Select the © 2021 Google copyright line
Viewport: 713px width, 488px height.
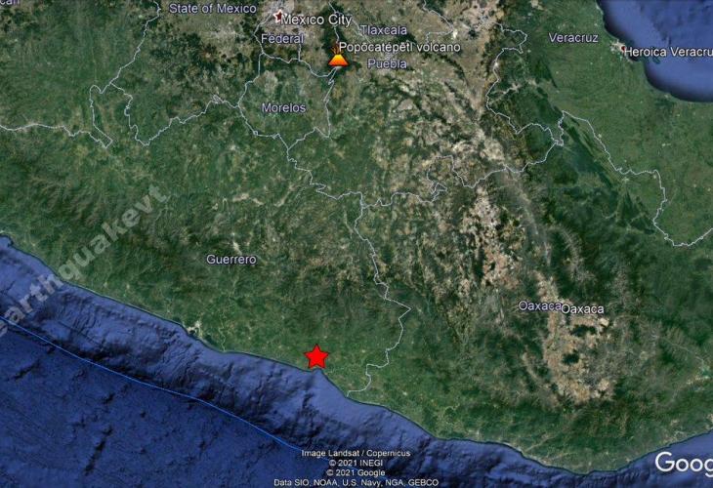[x=356, y=472]
